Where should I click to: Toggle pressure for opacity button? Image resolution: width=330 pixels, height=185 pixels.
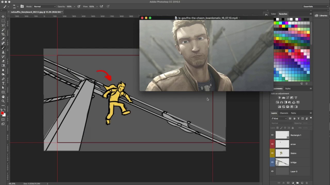point(79,6)
